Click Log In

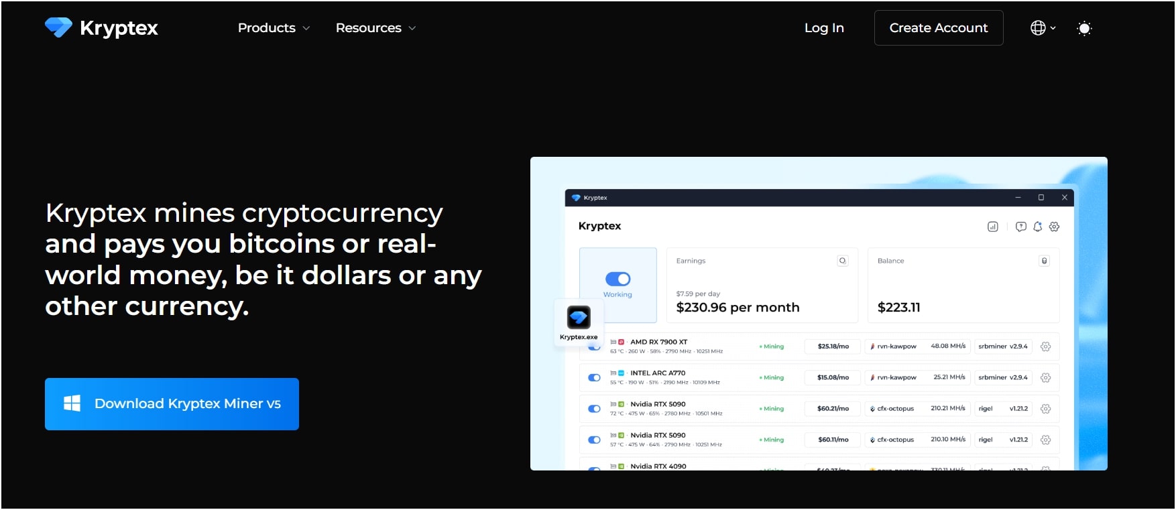[x=824, y=28]
